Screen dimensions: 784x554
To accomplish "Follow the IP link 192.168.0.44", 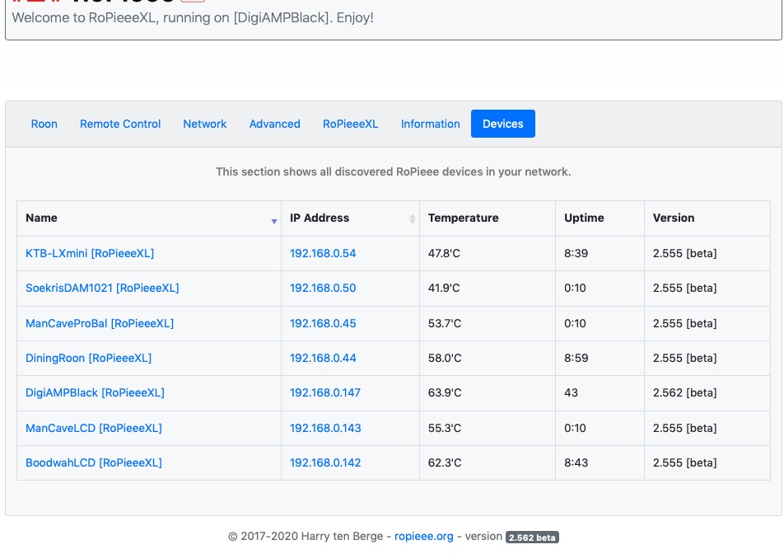I will click(323, 358).
